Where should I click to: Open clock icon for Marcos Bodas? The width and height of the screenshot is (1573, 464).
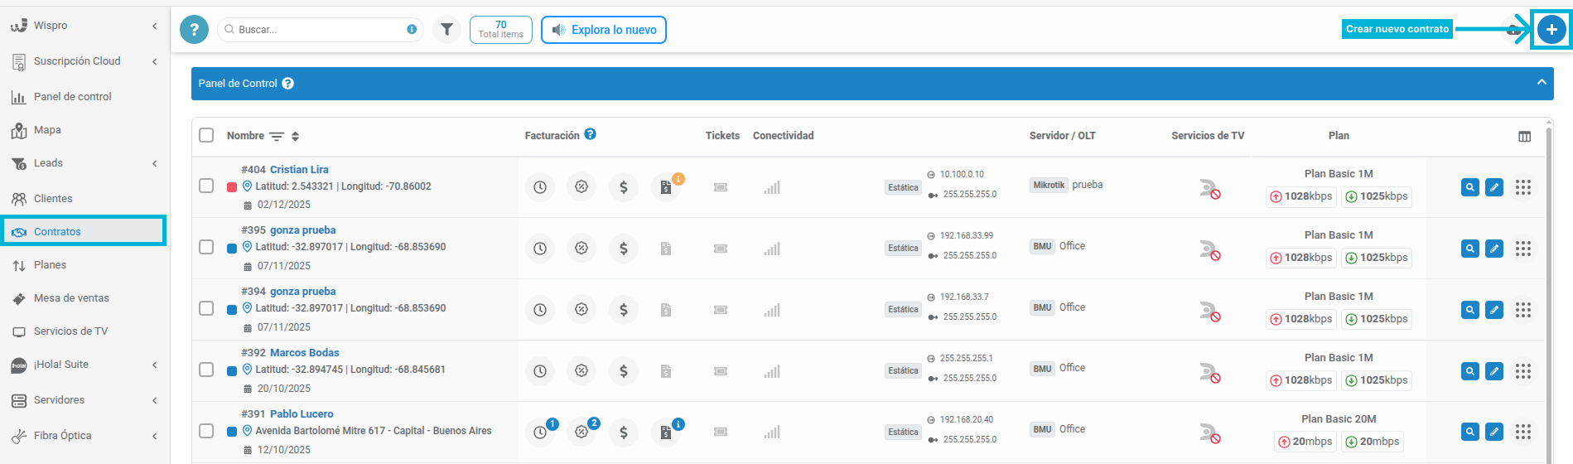pos(540,371)
